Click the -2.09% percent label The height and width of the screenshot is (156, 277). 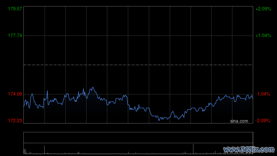coord(263,120)
